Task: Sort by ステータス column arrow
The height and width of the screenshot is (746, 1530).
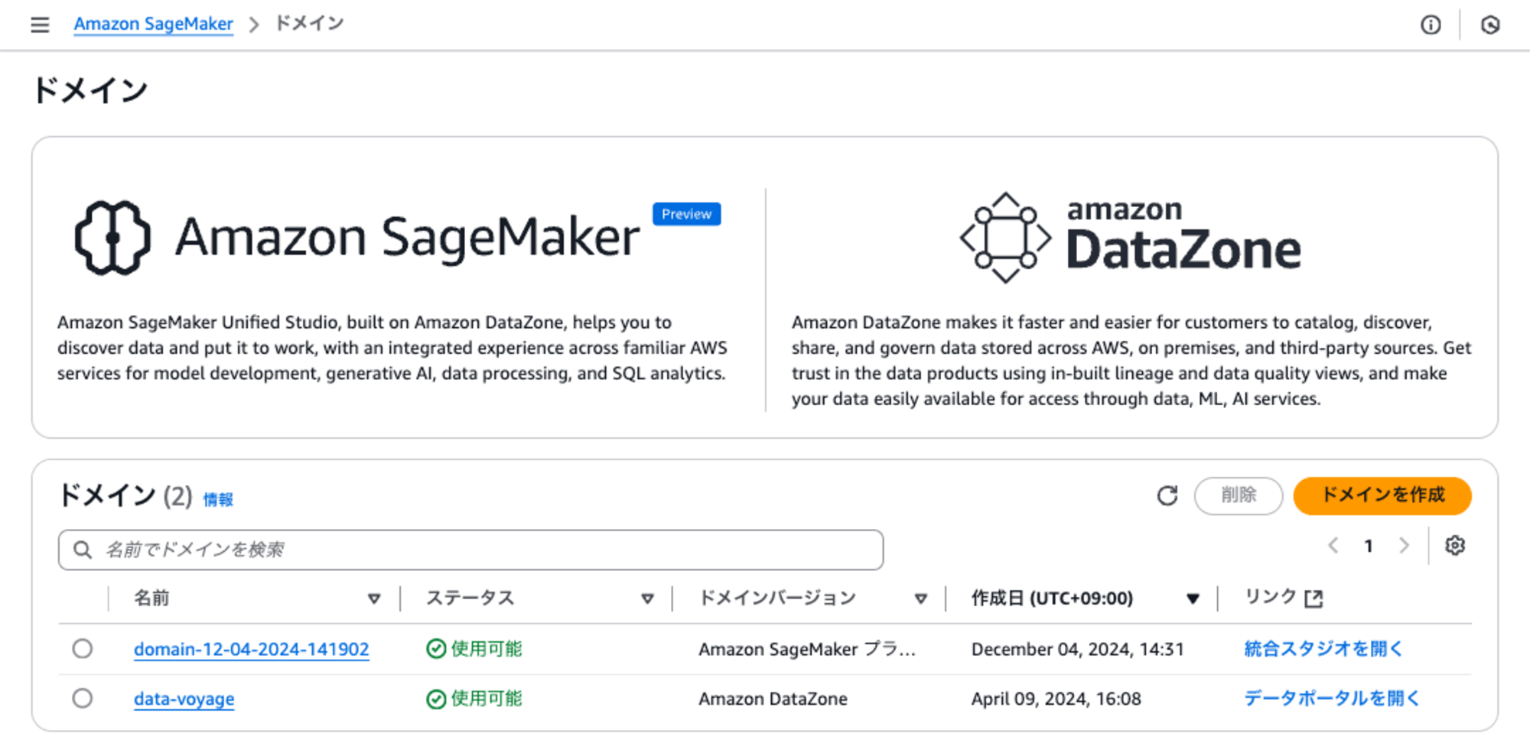Action: [x=647, y=598]
